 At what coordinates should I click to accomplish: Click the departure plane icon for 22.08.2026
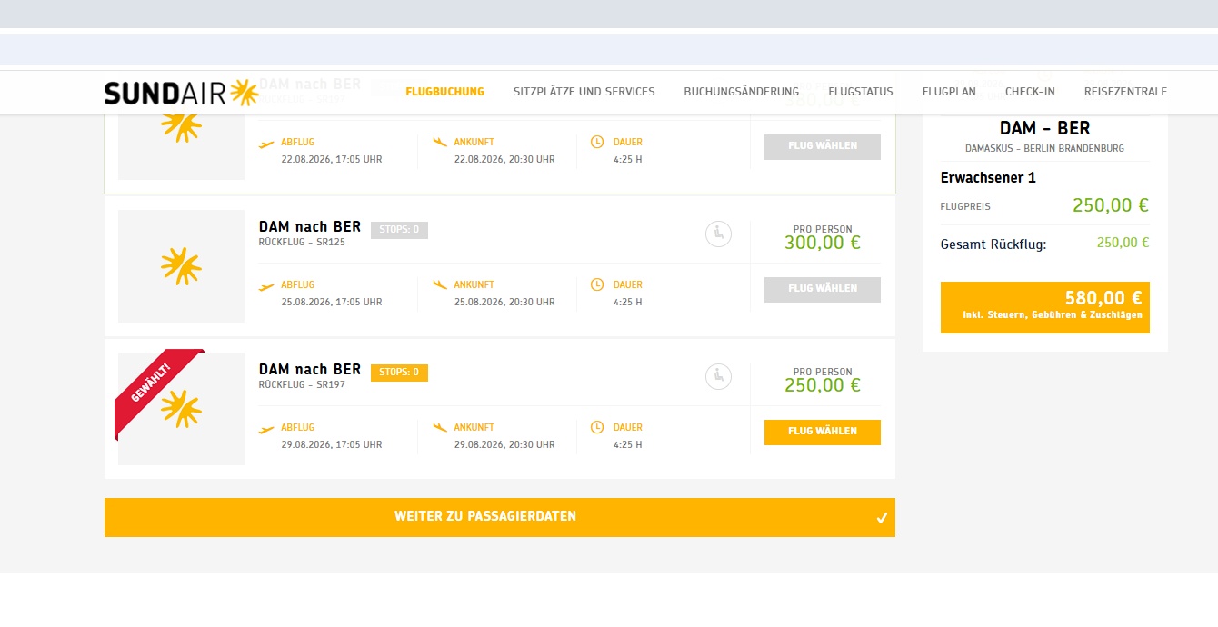click(266, 144)
